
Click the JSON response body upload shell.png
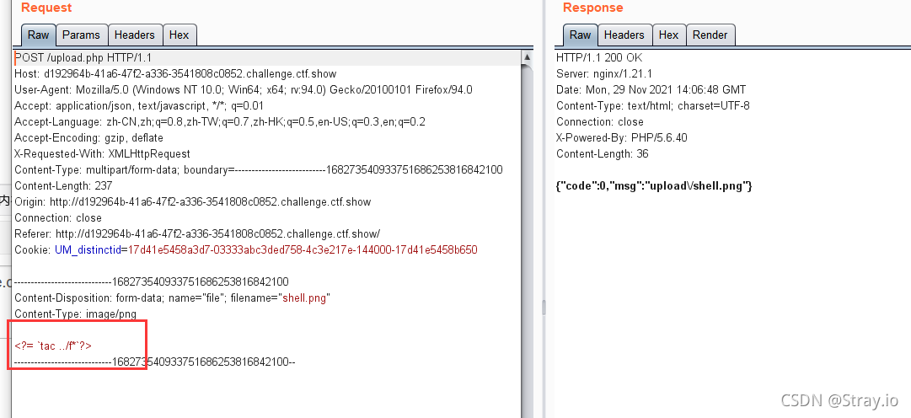654,186
